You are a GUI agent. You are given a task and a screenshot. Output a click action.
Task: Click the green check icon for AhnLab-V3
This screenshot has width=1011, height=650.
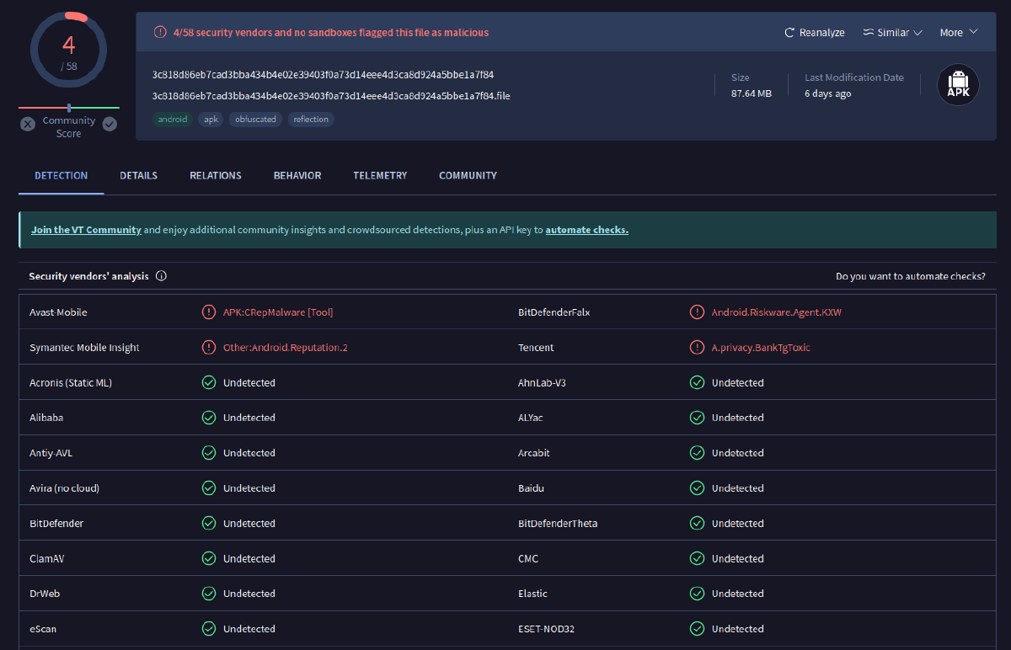(x=697, y=383)
